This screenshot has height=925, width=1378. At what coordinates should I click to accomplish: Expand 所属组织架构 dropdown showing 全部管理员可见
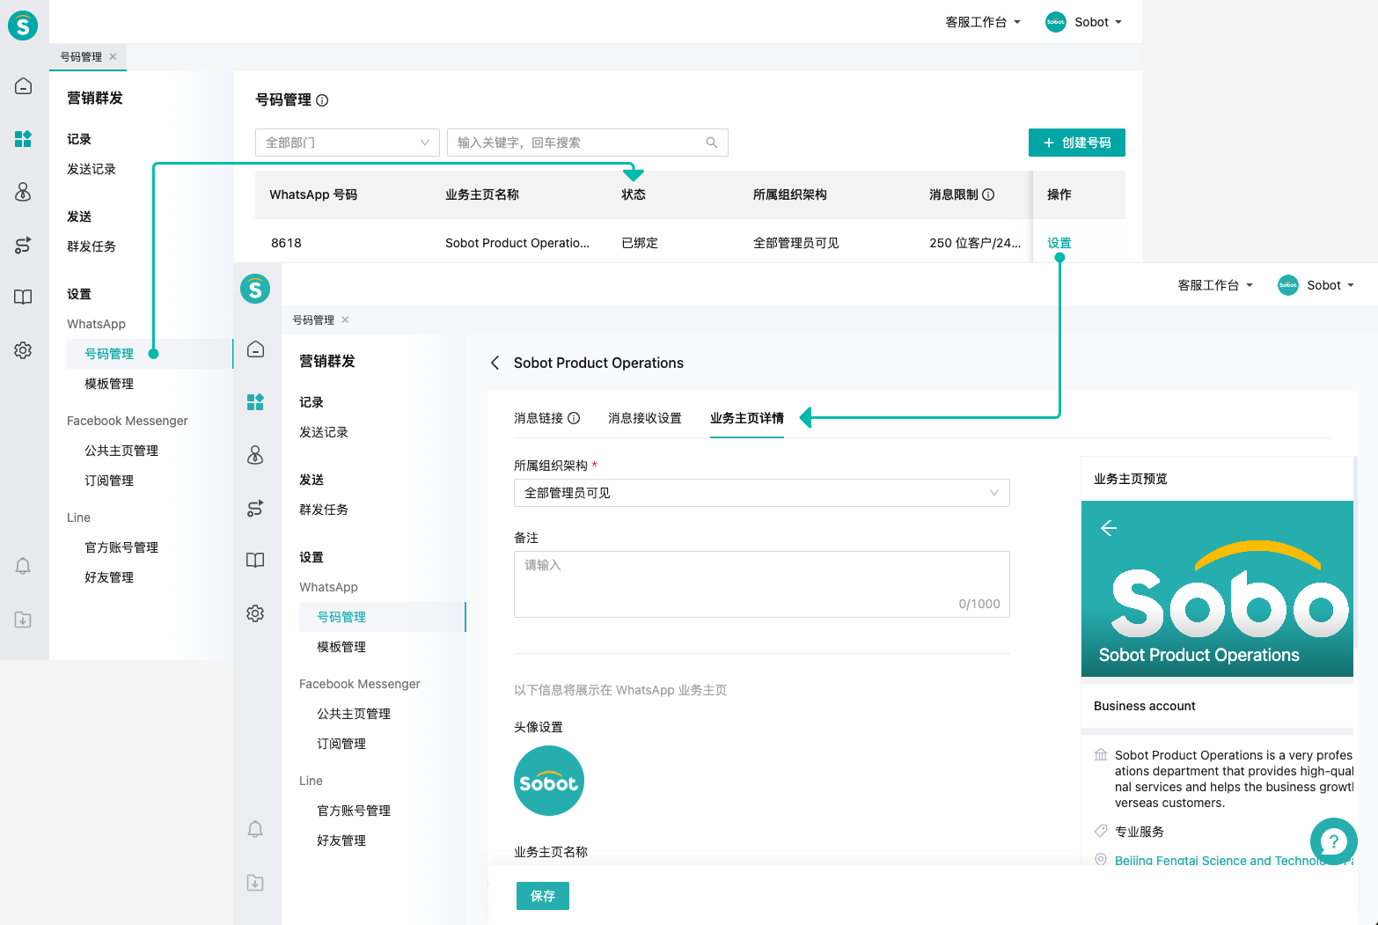click(762, 493)
